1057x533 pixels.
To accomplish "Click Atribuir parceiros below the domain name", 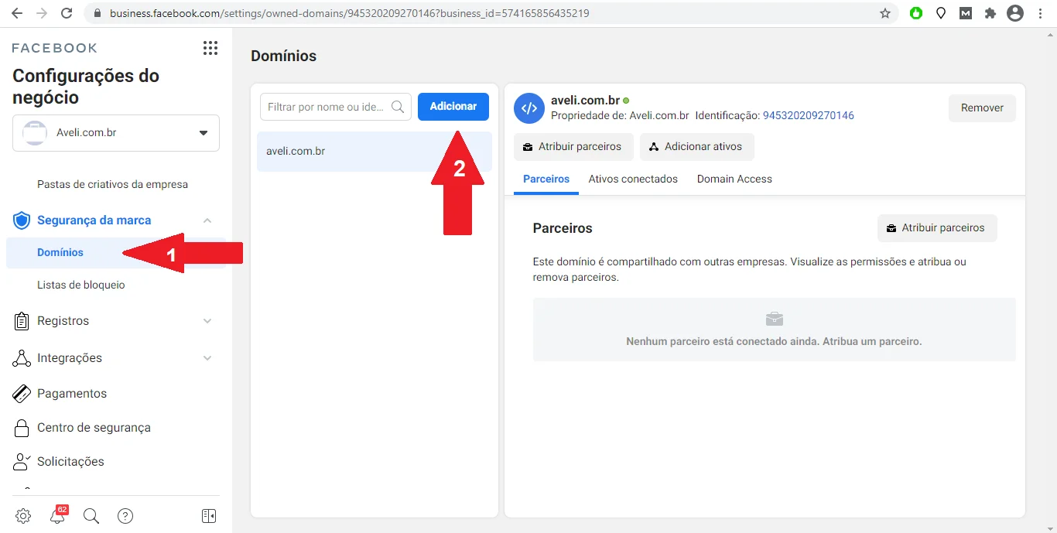I will coord(573,147).
